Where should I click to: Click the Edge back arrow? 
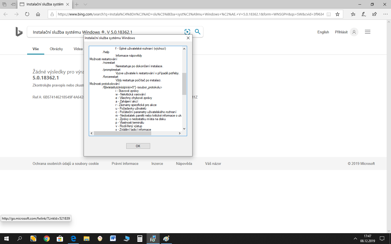(x=6, y=14)
